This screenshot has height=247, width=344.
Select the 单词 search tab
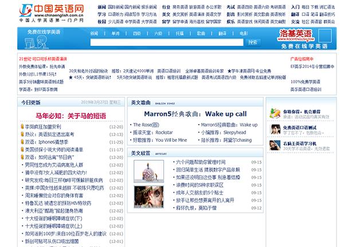(115, 34)
